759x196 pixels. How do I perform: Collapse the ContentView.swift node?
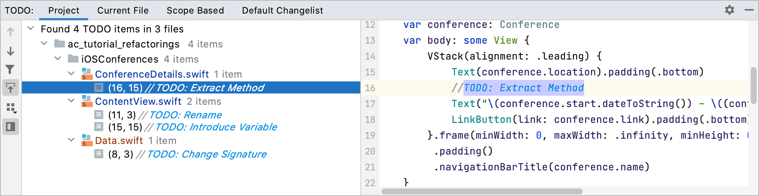pyautogui.click(x=72, y=101)
